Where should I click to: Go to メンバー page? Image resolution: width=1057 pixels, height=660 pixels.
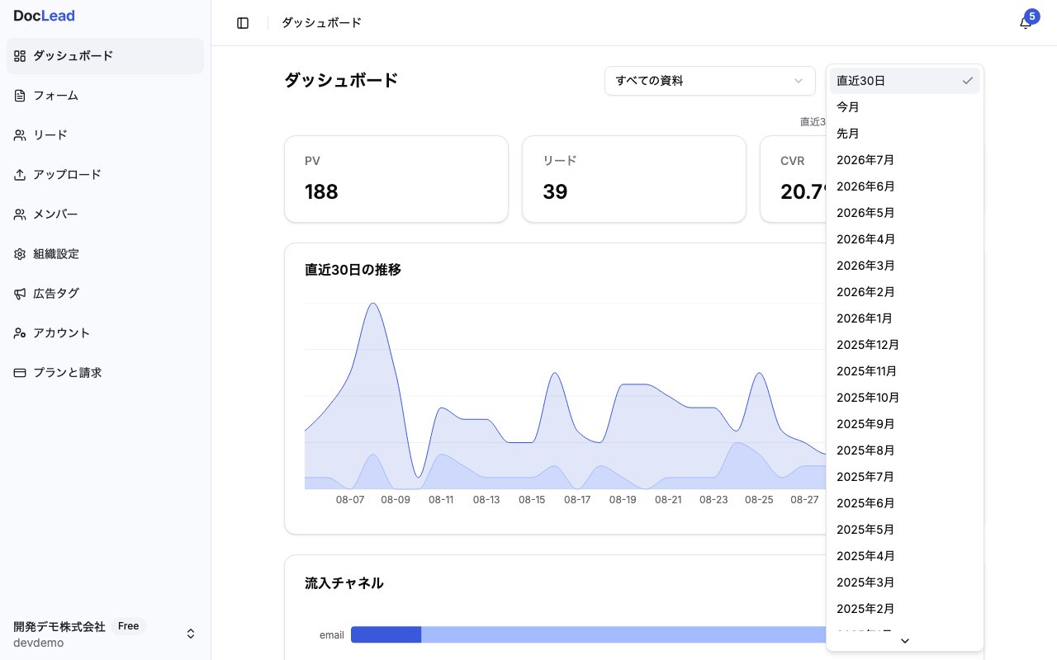click(105, 214)
